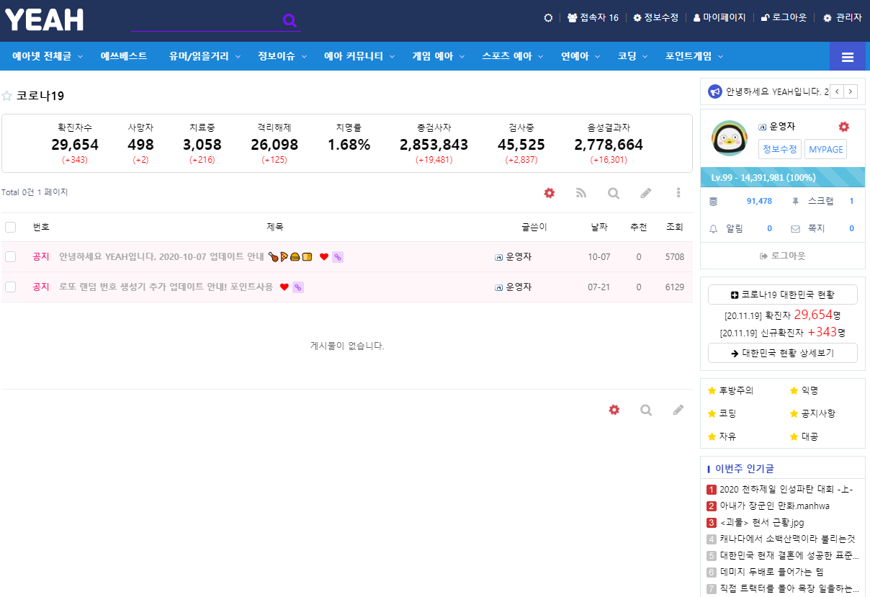Check the box for first 공지 post
This screenshot has width=870, height=597.
point(11,256)
